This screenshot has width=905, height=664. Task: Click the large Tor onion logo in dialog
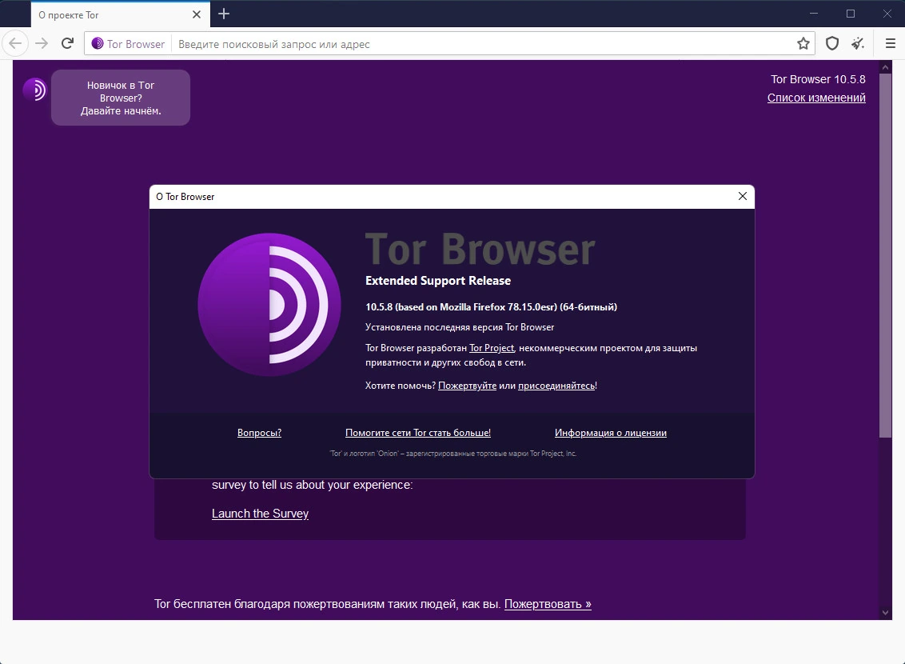(269, 304)
